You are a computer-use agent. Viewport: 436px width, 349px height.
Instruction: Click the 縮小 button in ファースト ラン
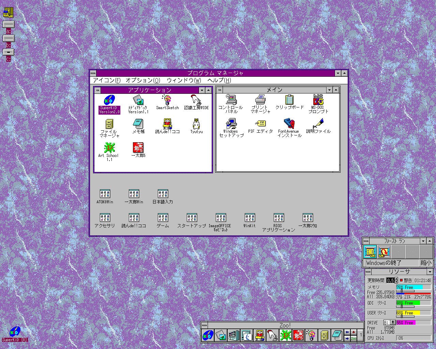tap(426, 263)
